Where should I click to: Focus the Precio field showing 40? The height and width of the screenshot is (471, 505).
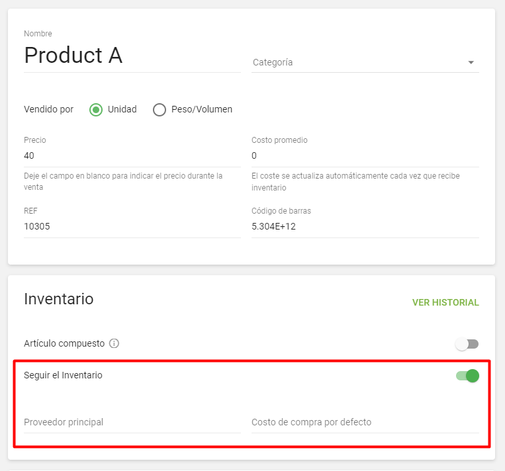tap(132, 155)
